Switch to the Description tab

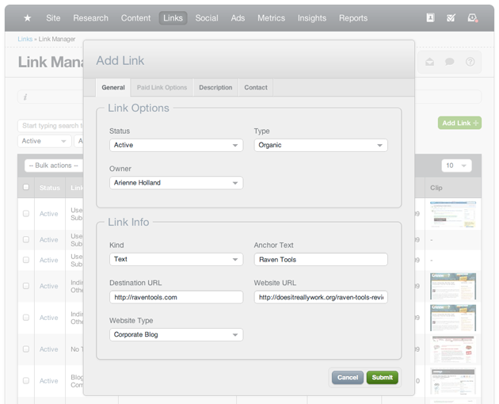coord(215,88)
